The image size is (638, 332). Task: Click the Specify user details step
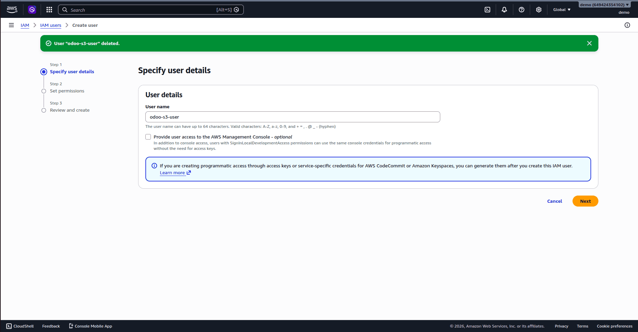tap(72, 71)
